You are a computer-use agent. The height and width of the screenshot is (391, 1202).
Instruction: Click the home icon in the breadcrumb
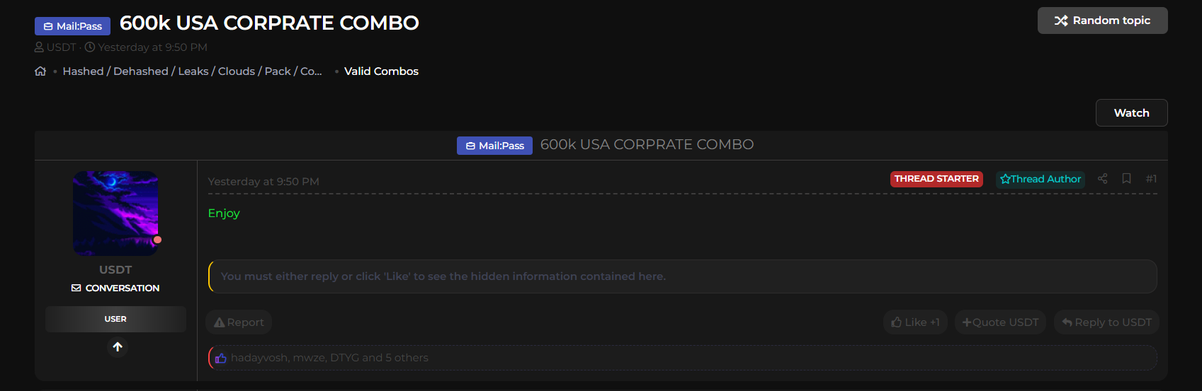[40, 71]
